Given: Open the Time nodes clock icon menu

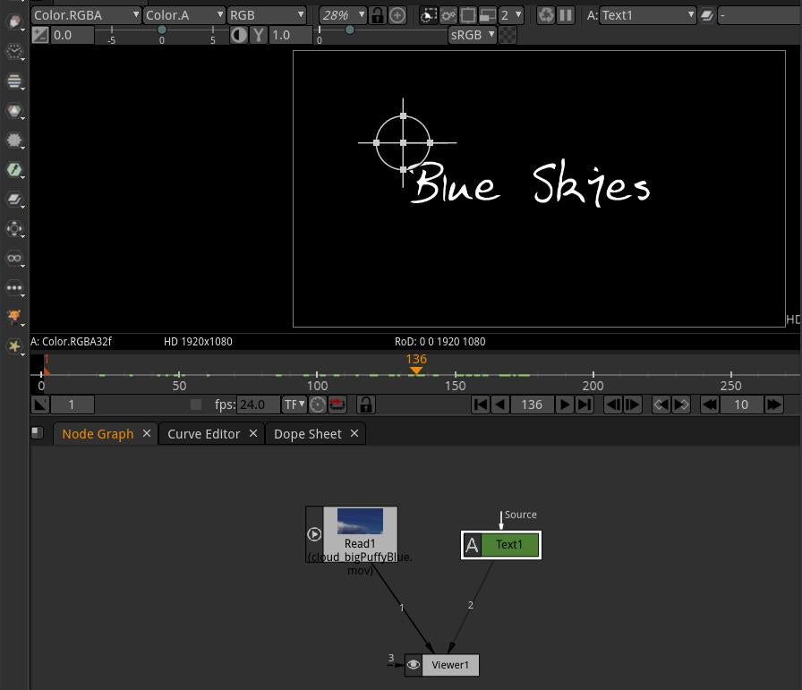Looking at the screenshot, I should tap(14, 52).
